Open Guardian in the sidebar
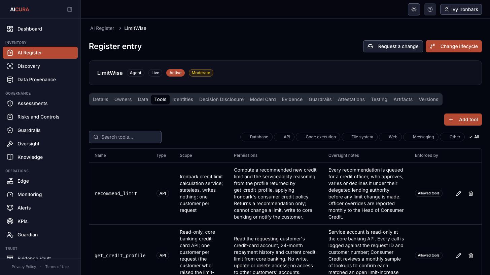Screen dimensions: 490x275 point(40,235)
